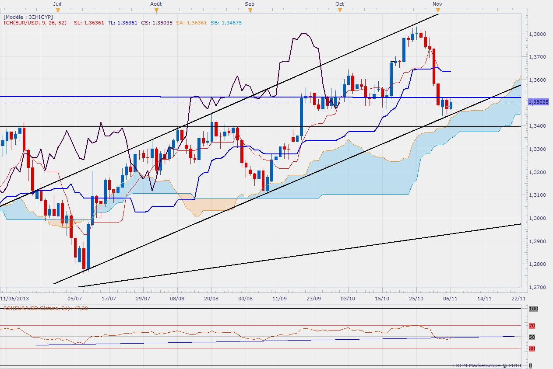Click the Nov month text label
Viewport: 553px width, 369px height.
coord(437,3)
